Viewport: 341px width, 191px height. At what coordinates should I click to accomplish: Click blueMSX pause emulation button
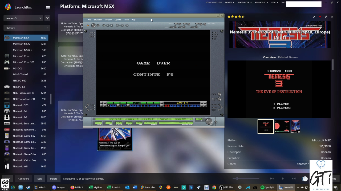(x=108, y=25)
